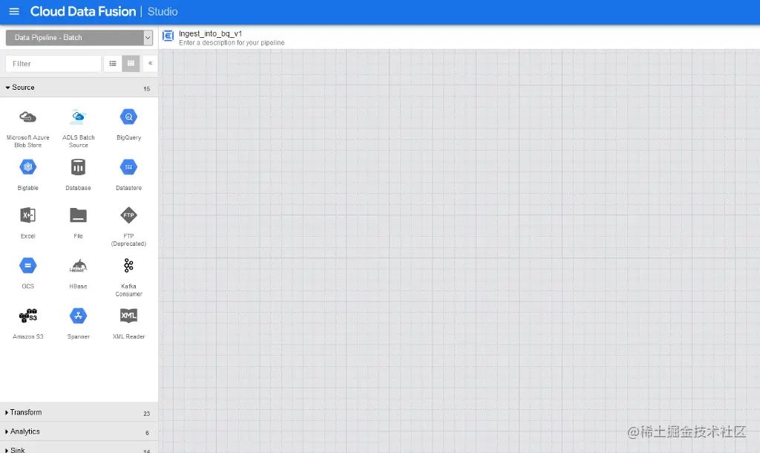Expand the Analytics plugin section

79,431
